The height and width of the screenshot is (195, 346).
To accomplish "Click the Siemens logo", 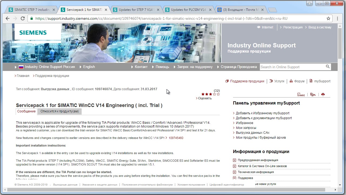I will click(33, 32).
